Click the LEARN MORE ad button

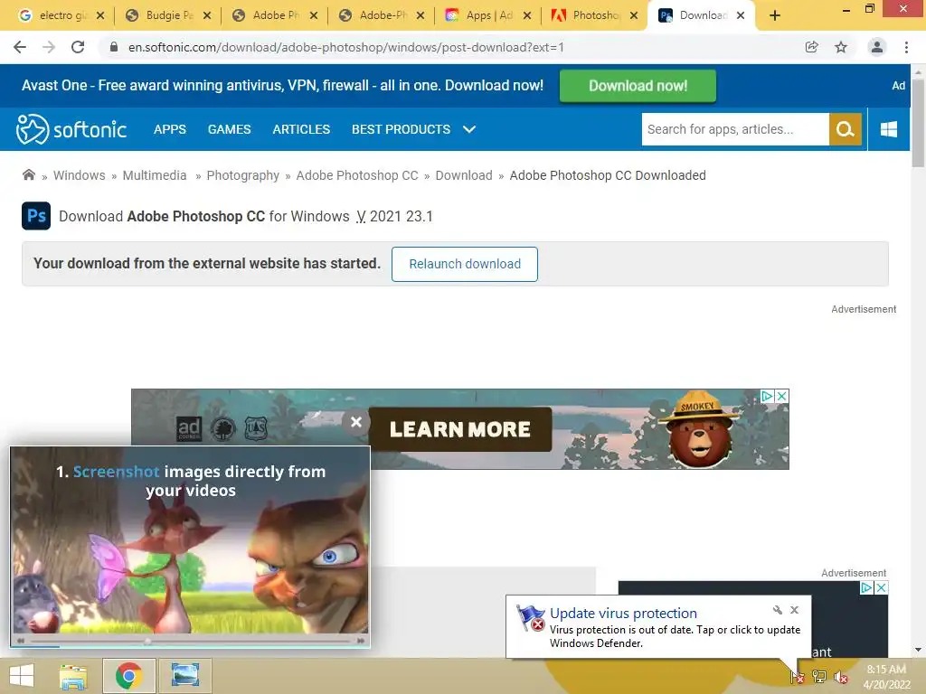pos(459,429)
